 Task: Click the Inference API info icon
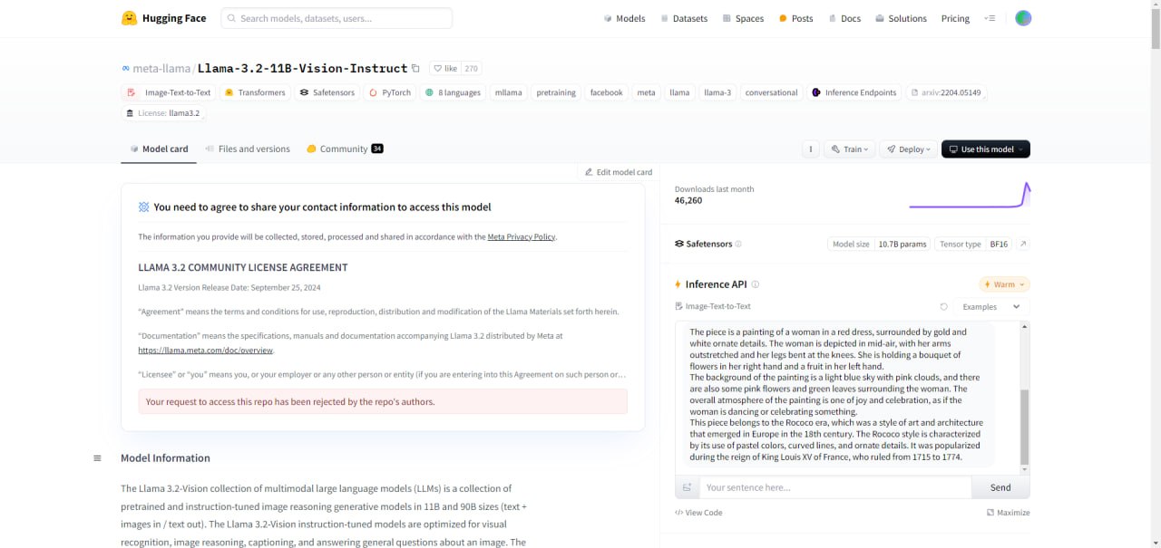756,284
